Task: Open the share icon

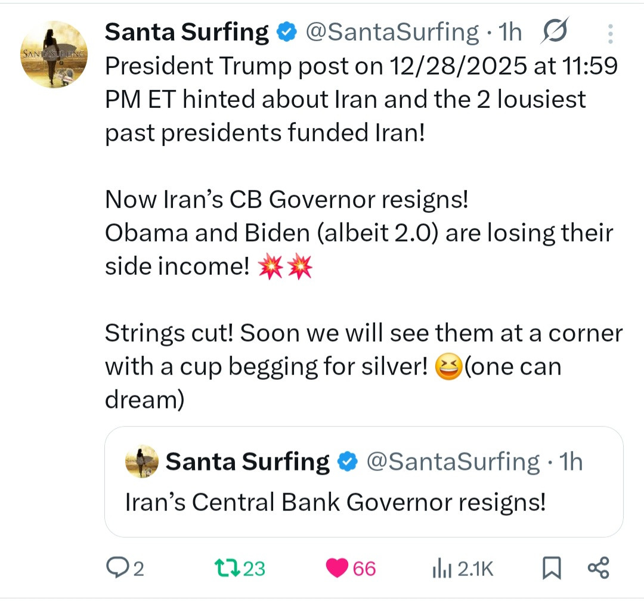Action: 598,568
